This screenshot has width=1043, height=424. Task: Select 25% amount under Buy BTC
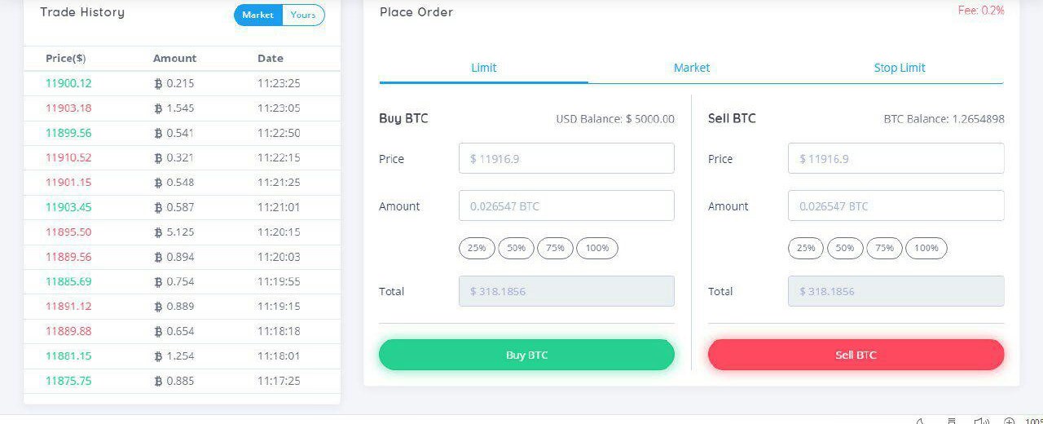pos(477,248)
